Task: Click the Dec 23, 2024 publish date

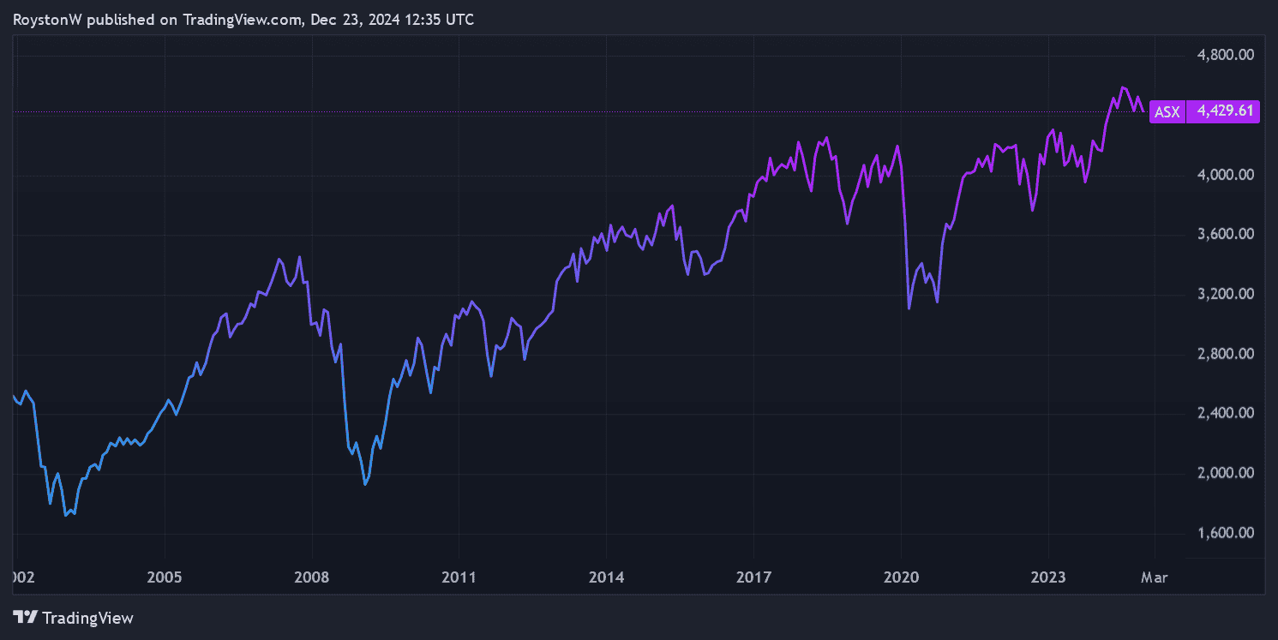Action: tap(350, 20)
